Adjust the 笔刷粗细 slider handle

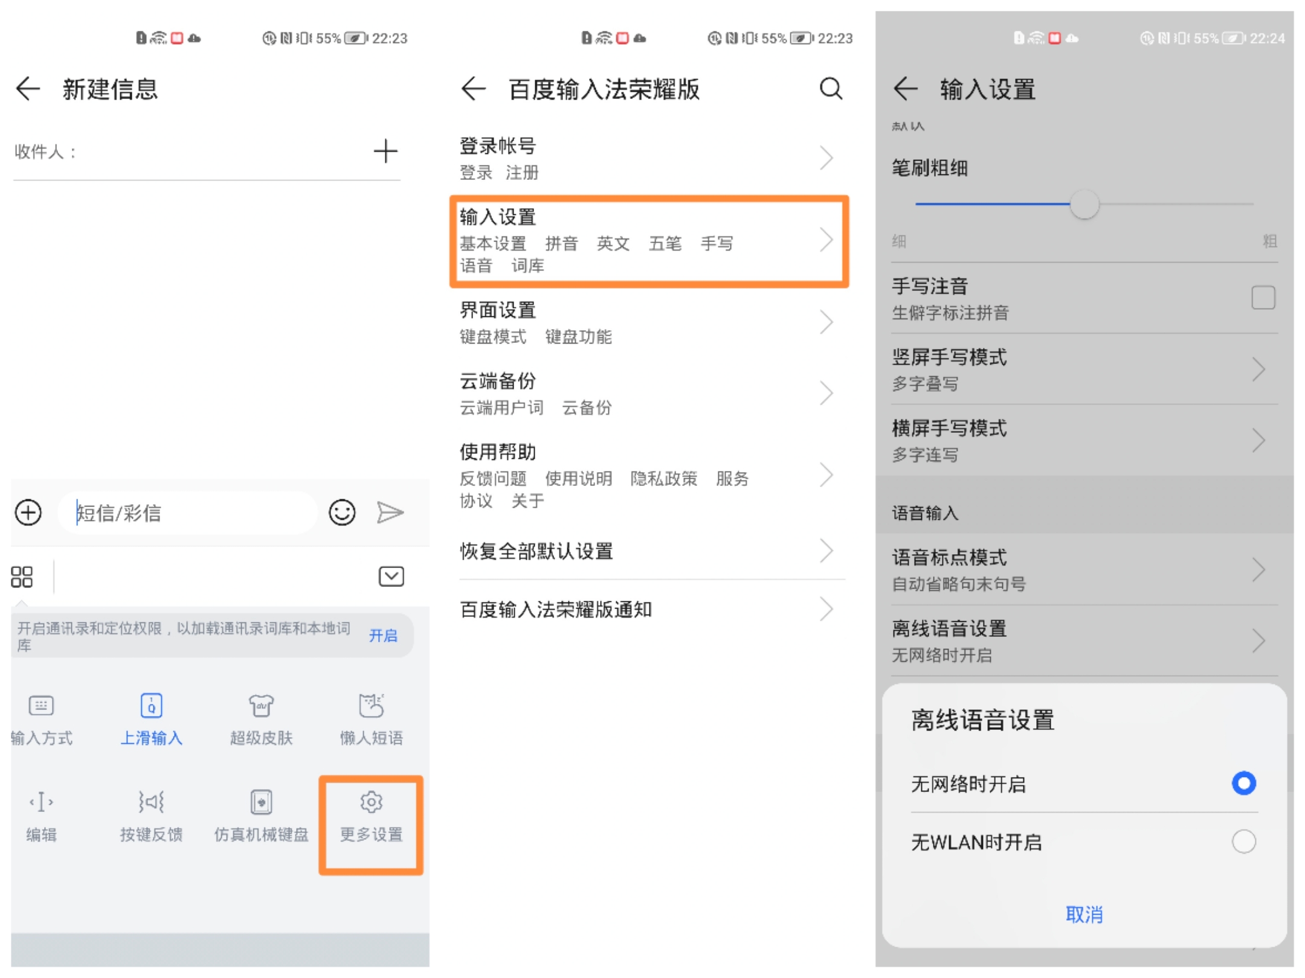point(1084,204)
